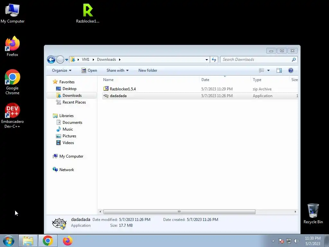Viewport: 329px width, 247px height.
Task: Click the Action Center flag tray icon
Action: pos(281,241)
